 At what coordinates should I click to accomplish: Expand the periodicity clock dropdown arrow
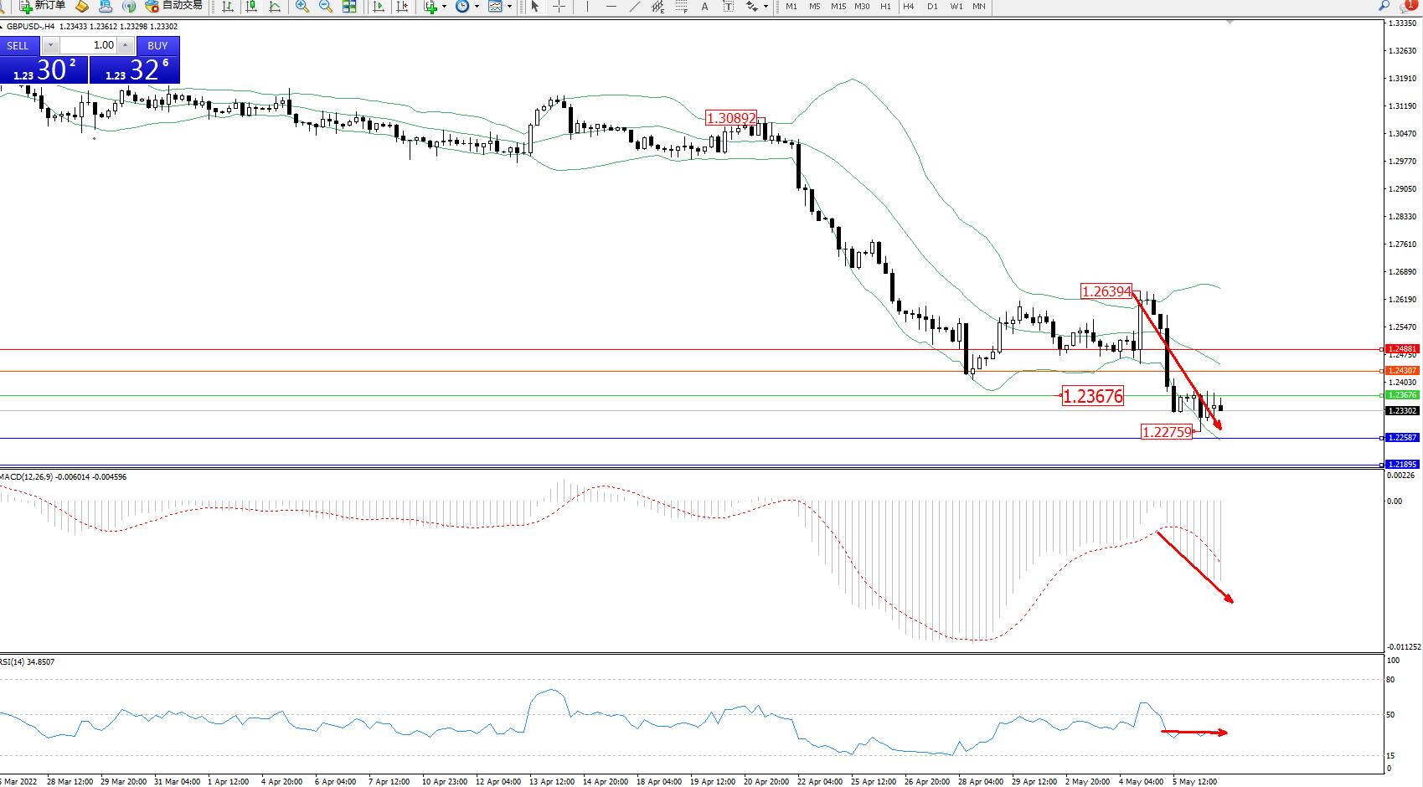(477, 7)
